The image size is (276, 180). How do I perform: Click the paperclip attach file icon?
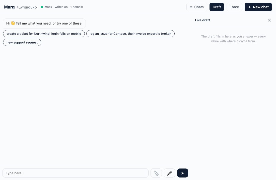click(x=156, y=173)
